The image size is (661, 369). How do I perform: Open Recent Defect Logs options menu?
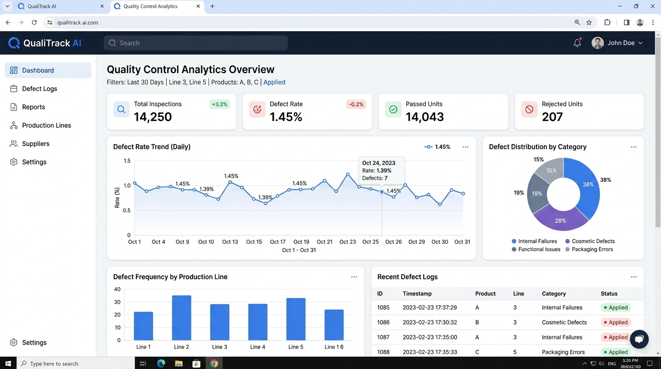[634, 277]
